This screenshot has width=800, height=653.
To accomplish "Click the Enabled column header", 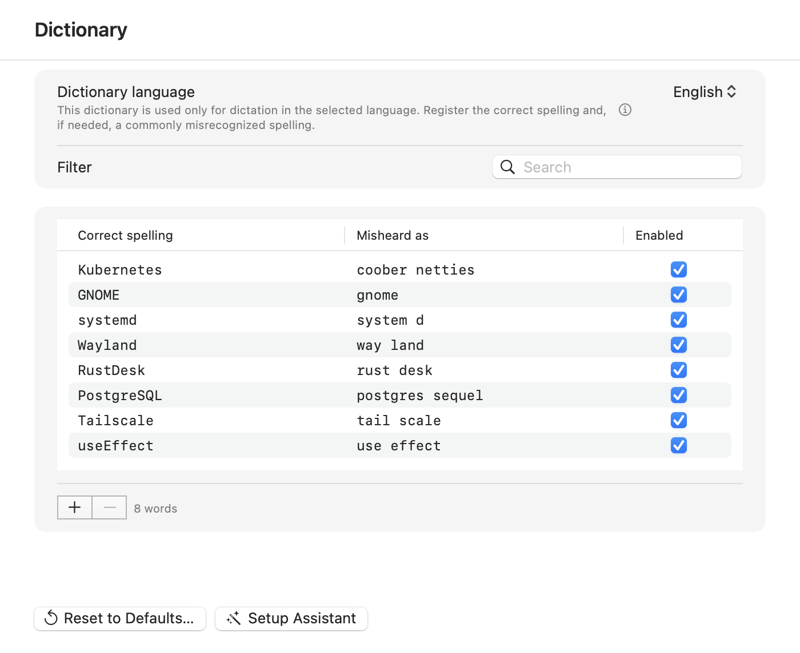I will click(x=659, y=235).
